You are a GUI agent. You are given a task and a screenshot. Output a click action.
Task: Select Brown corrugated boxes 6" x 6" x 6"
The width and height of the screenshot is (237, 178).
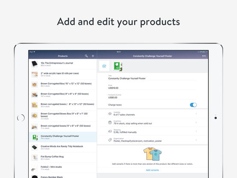[63, 127]
